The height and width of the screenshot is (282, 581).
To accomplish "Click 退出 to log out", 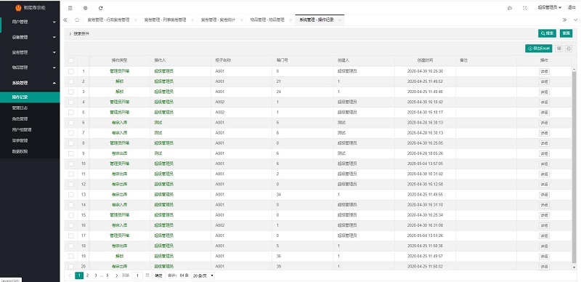I will pos(572,8).
